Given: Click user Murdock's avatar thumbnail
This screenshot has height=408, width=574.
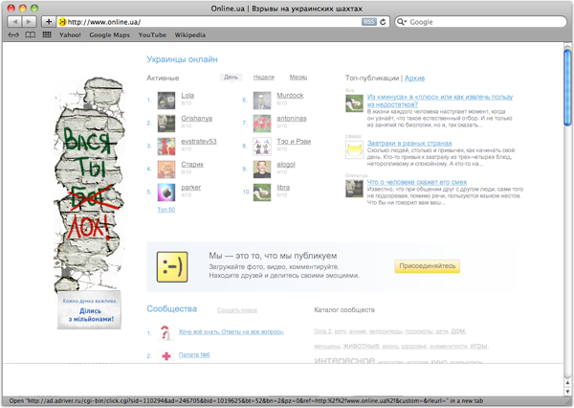Looking at the screenshot, I should (x=262, y=99).
